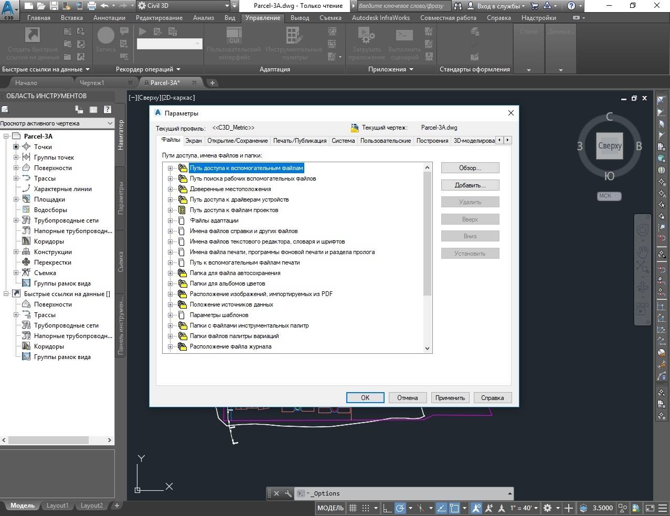
Task: Expand the Доверенные местоположения node
Action: coord(170,189)
